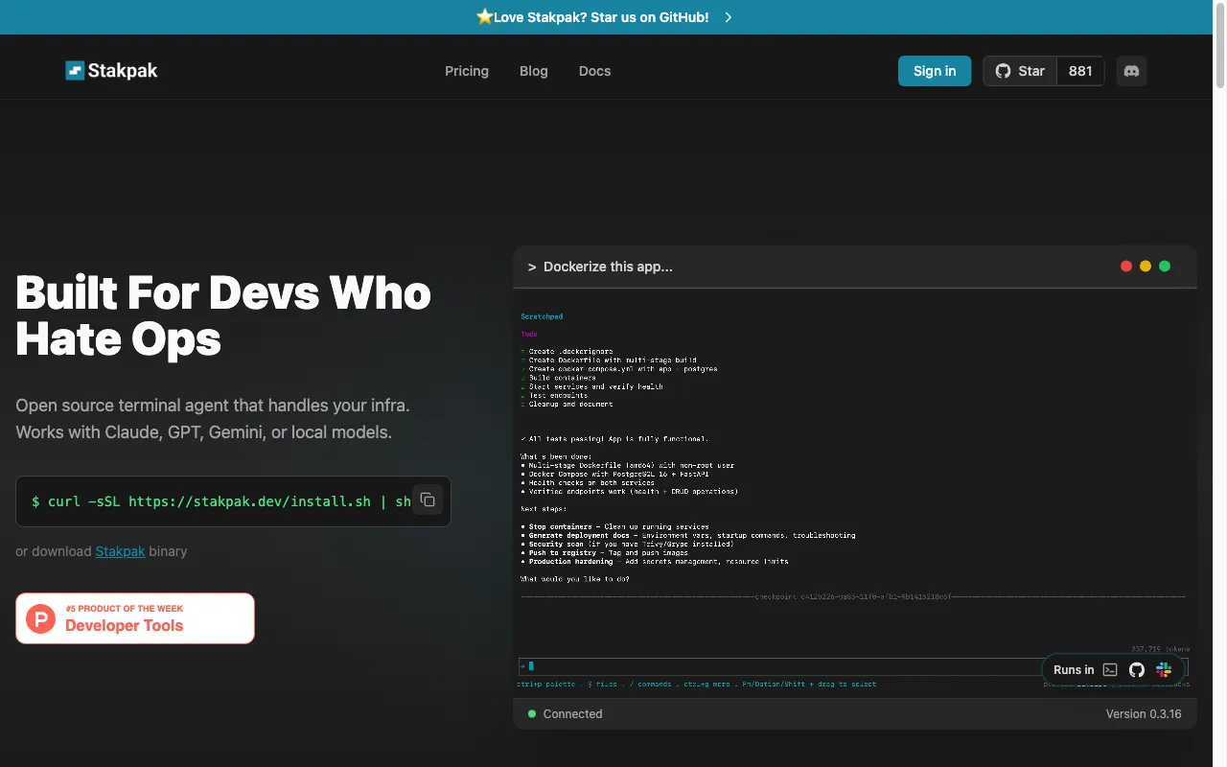Click the Connected status indicator
The image size is (1227, 767).
566,713
